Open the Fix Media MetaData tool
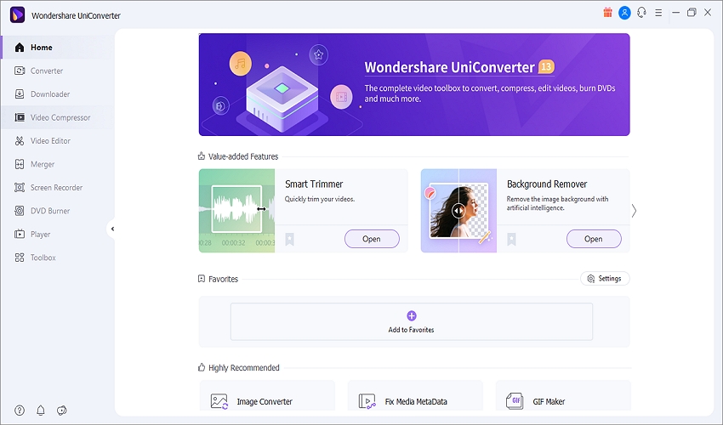Screen dimensions: 723x425 coord(415,396)
